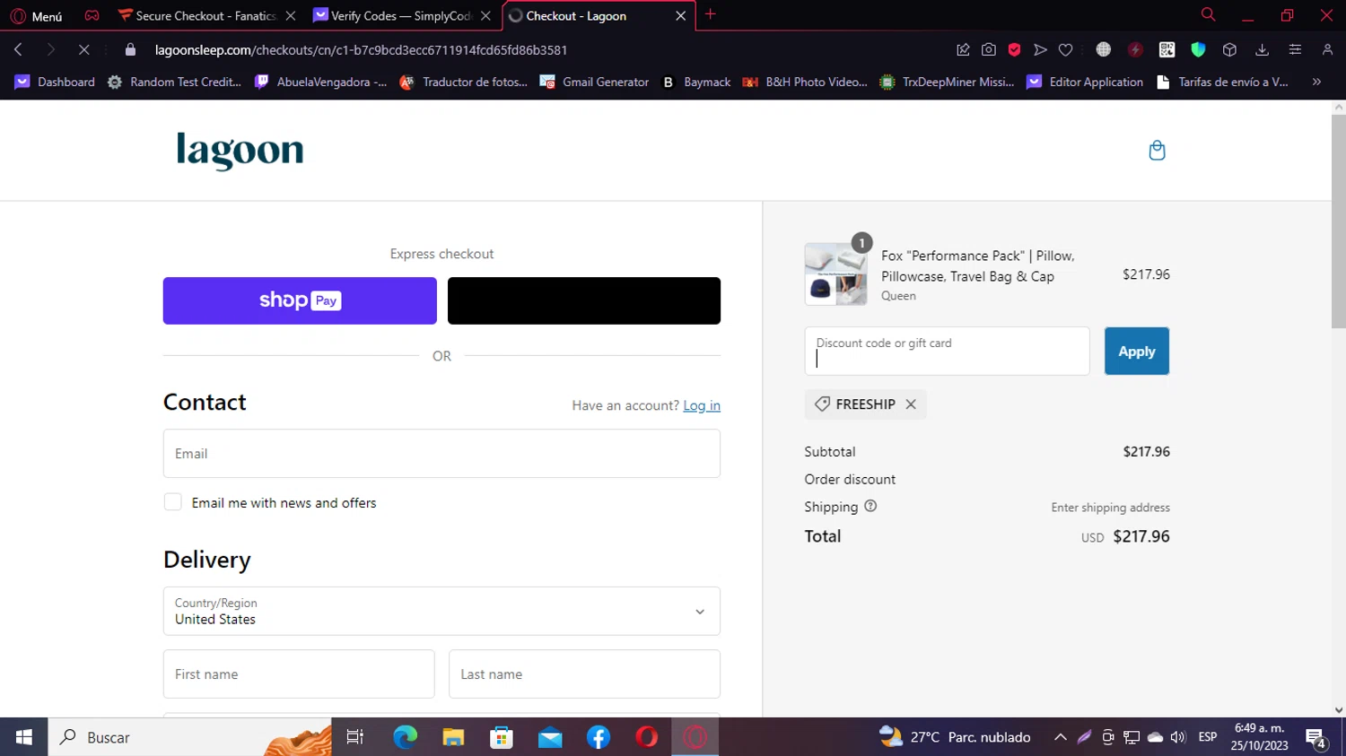Image resolution: width=1346 pixels, height=756 pixels.
Task: Focus the Email input field
Action: click(441, 454)
